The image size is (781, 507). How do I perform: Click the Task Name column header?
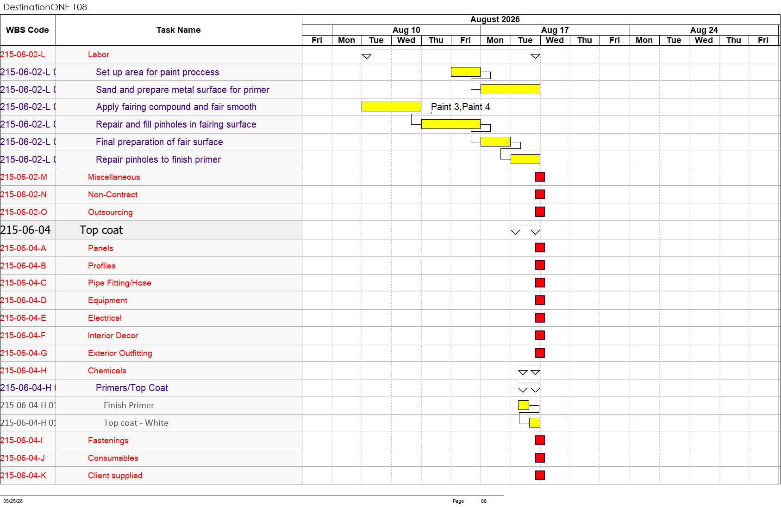179,30
